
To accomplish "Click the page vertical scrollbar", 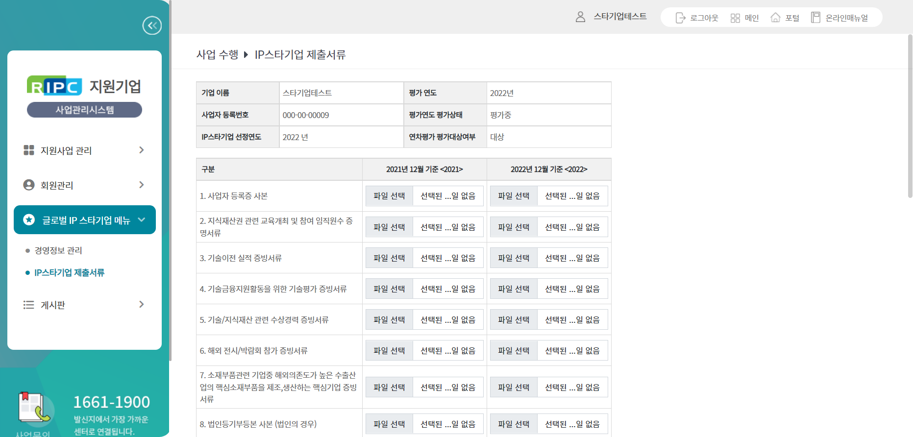I will [x=910, y=118].
